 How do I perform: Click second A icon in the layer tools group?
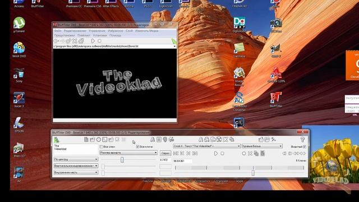pos(207,140)
